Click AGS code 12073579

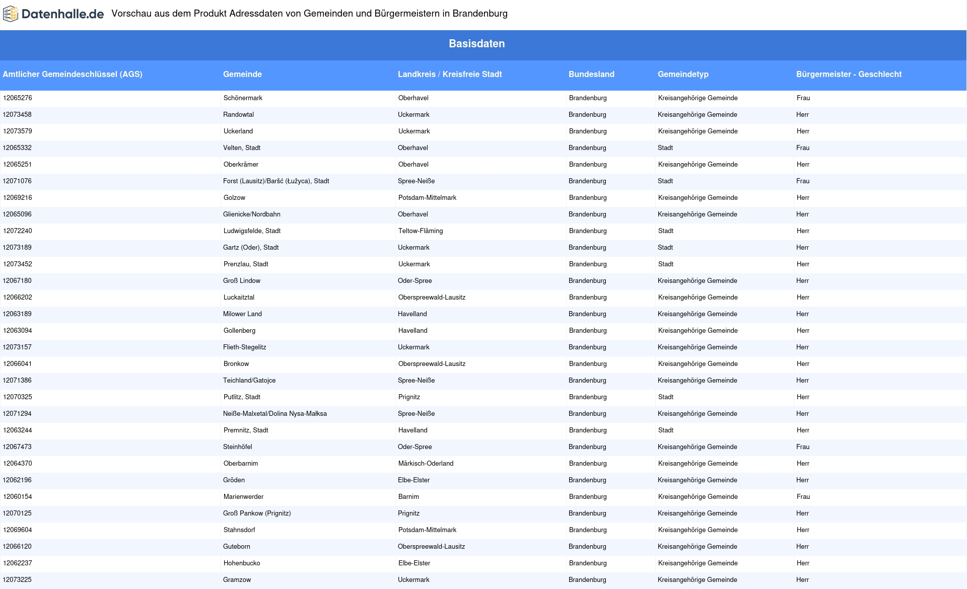click(17, 131)
